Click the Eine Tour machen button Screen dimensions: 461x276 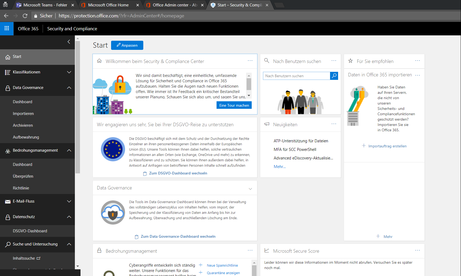pos(234,105)
